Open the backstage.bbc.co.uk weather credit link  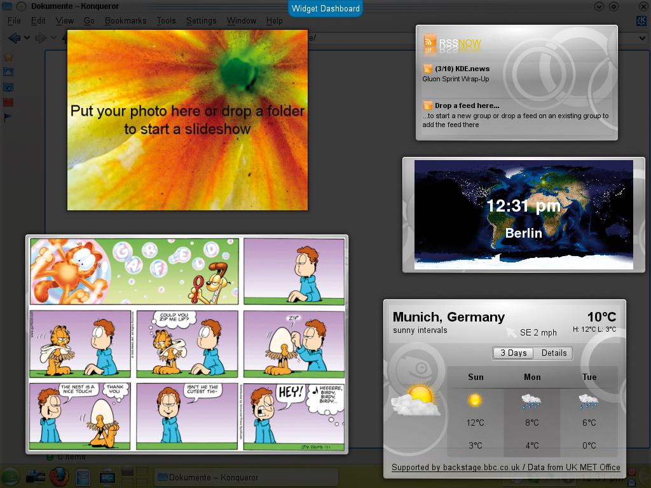pos(505,468)
